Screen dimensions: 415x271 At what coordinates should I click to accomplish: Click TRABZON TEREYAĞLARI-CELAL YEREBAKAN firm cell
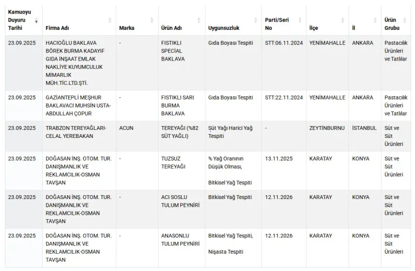point(76,132)
